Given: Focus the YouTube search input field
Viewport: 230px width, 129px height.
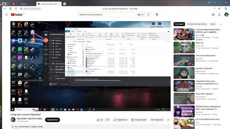Looking at the screenshot, I should click(108, 15).
